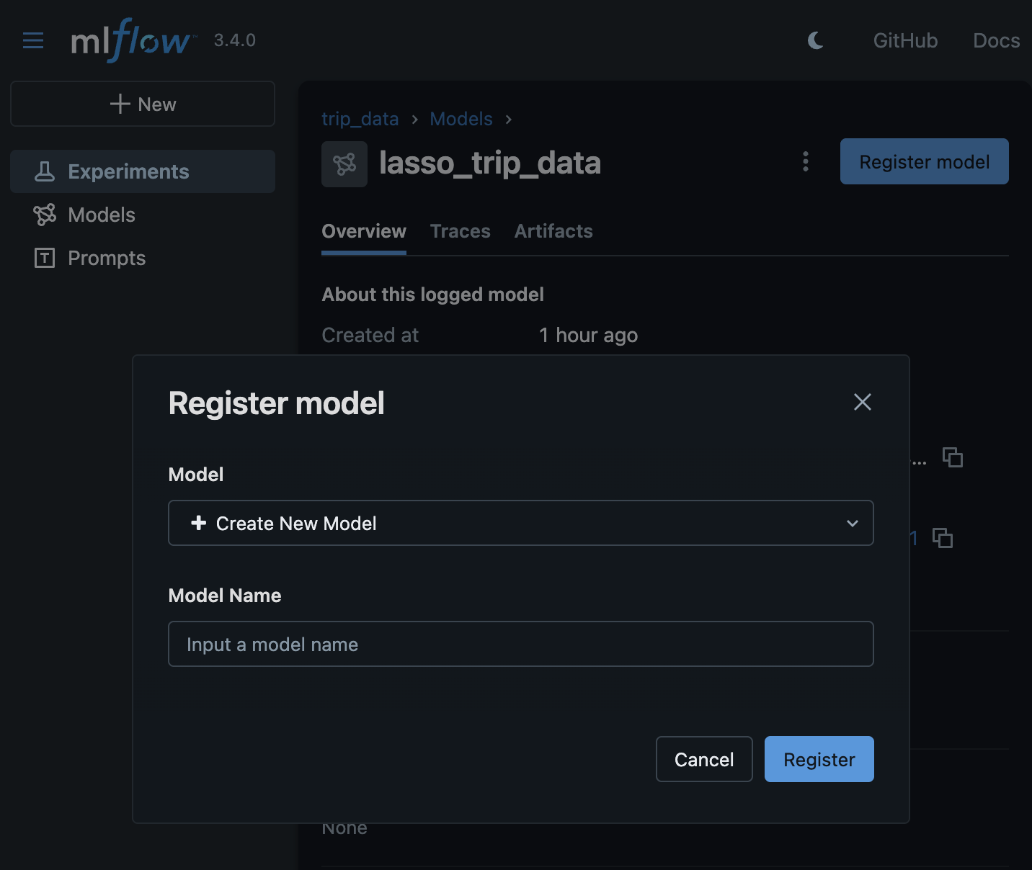Close the Register model dialog
Image resolution: width=1032 pixels, height=870 pixels.
click(862, 402)
